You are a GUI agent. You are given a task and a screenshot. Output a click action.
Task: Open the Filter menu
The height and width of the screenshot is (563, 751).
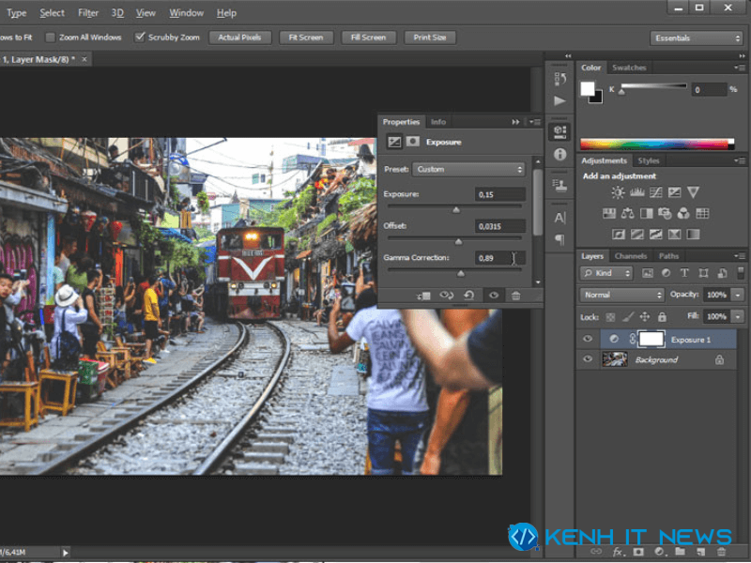pyautogui.click(x=88, y=13)
